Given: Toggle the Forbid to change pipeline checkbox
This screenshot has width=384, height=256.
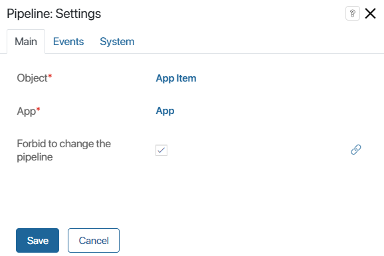Looking at the screenshot, I should (x=161, y=150).
